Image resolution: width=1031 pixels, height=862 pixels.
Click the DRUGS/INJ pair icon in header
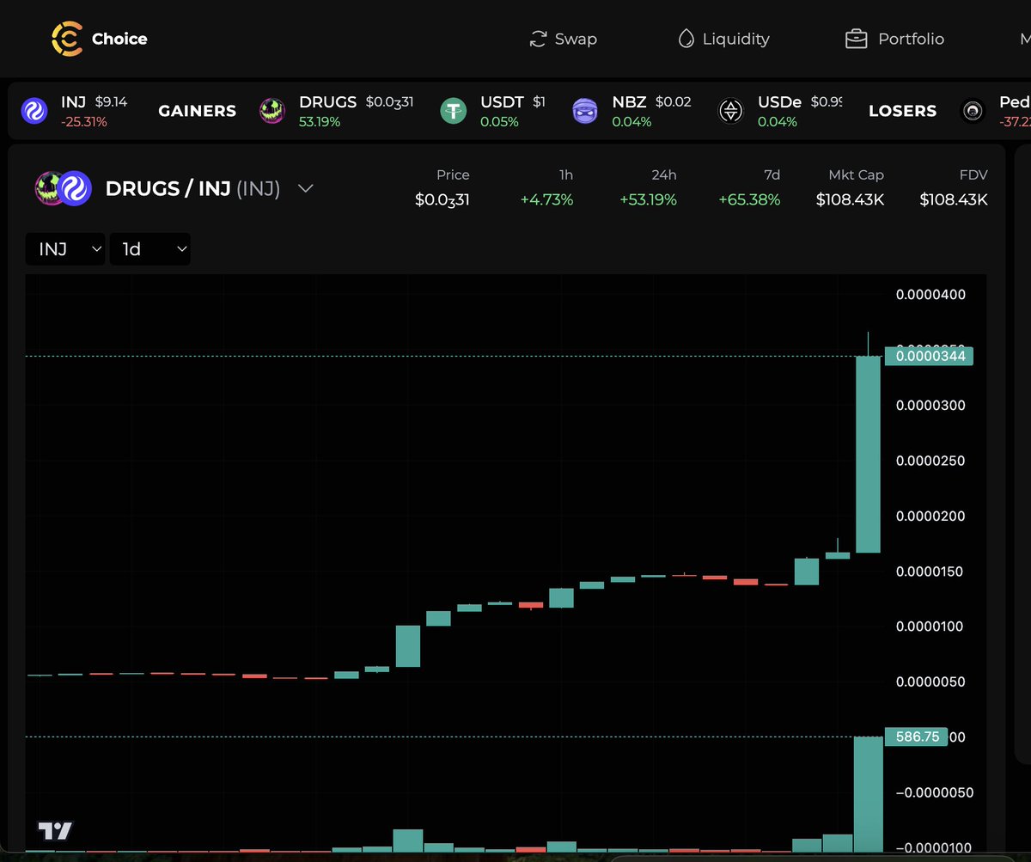coord(63,188)
